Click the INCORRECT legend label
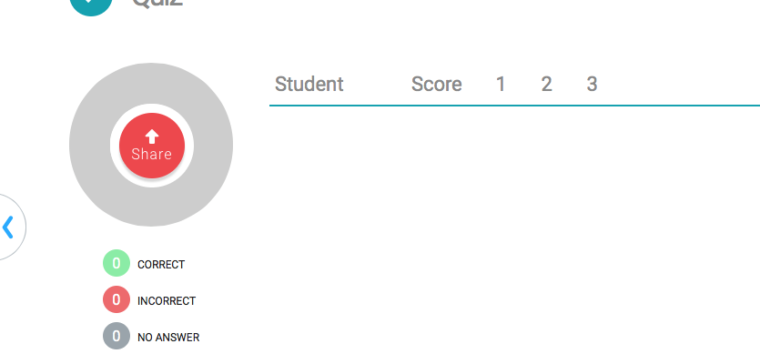The height and width of the screenshot is (364, 760). 167,300
